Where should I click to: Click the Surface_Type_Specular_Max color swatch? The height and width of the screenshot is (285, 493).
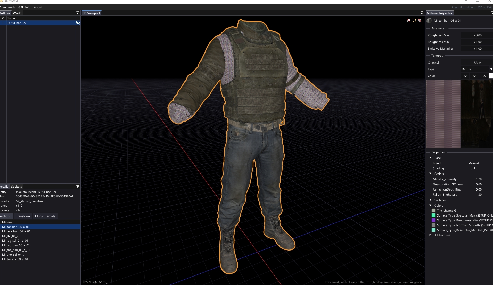click(433, 215)
